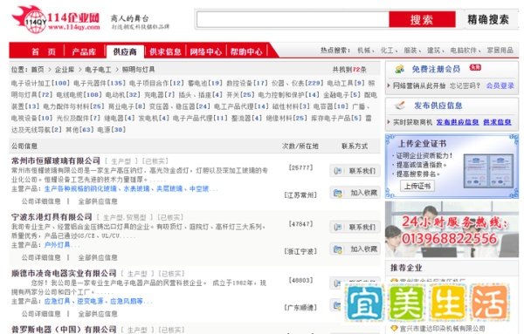The image size is (524, 334).
Task: Click the 免费注册会员 users icon
Action: click(400, 70)
